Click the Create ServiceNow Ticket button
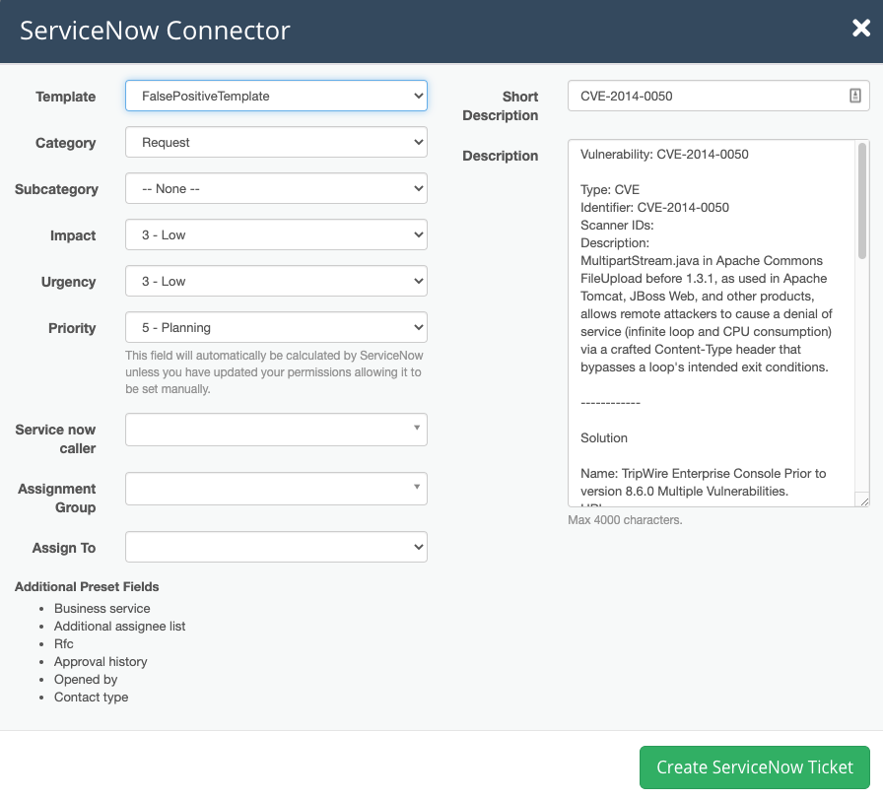 coord(755,766)
